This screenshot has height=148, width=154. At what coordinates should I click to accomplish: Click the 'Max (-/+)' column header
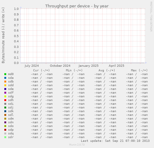tap(139, 70)
